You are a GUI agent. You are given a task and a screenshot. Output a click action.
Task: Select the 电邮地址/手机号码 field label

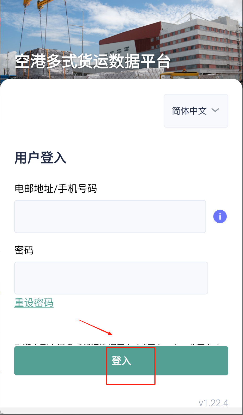(56, 188)
